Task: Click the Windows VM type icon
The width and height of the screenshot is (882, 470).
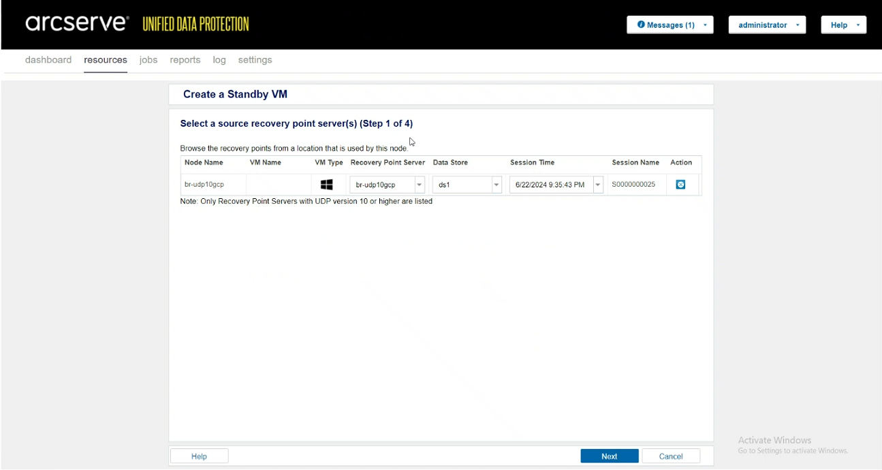Action: pyautogui.click(x=327, y=185)
